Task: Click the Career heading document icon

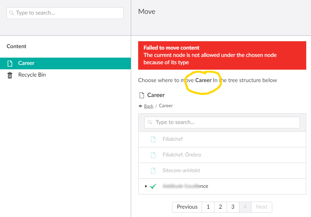Action: [x=142, y=95]
